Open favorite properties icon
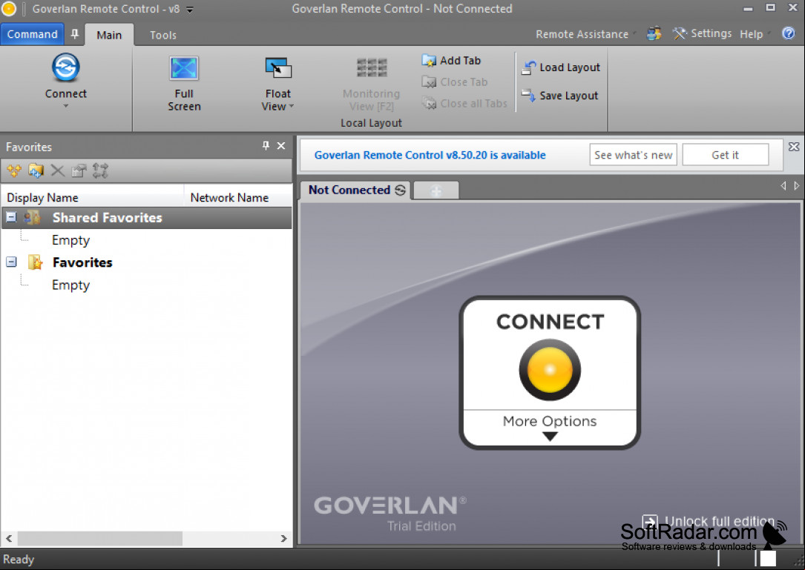Viewport: 805px width, 570px height. click(x=79, y=170)
